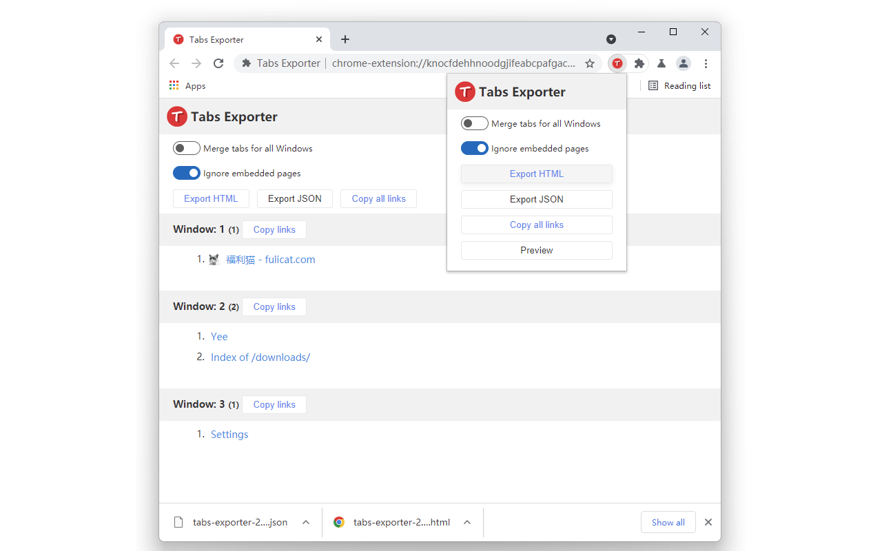Close the Tabs Exporter browser tab
The image size is (882, 551).
coord(319,39)
